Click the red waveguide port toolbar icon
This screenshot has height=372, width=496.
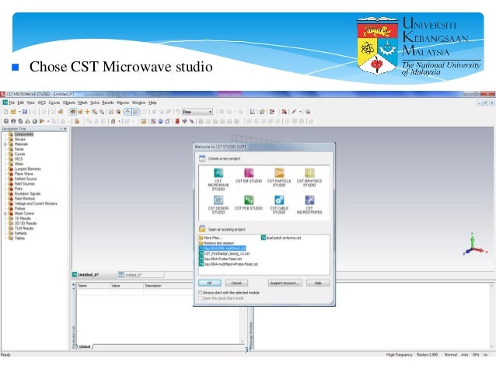(177, 121)
